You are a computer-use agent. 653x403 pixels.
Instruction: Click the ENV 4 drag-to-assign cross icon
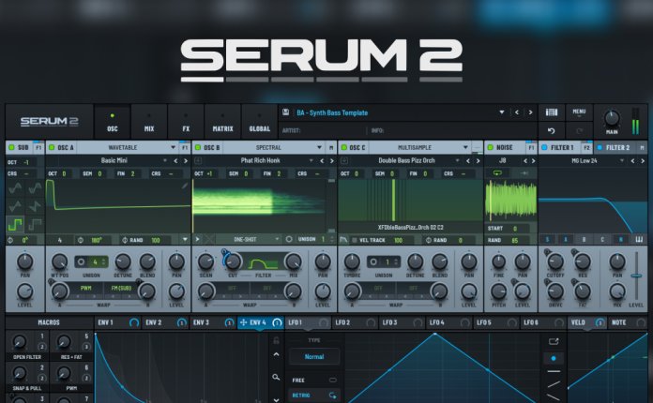pos(244,322)
